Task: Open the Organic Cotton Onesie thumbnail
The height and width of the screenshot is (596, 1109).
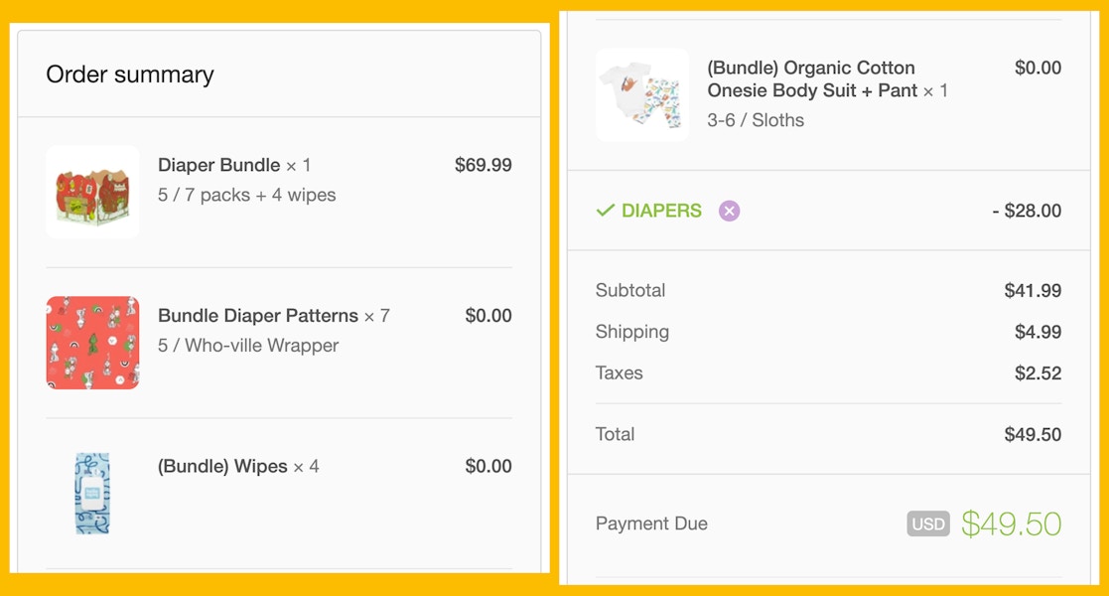Action: click(x=642, y=95)
